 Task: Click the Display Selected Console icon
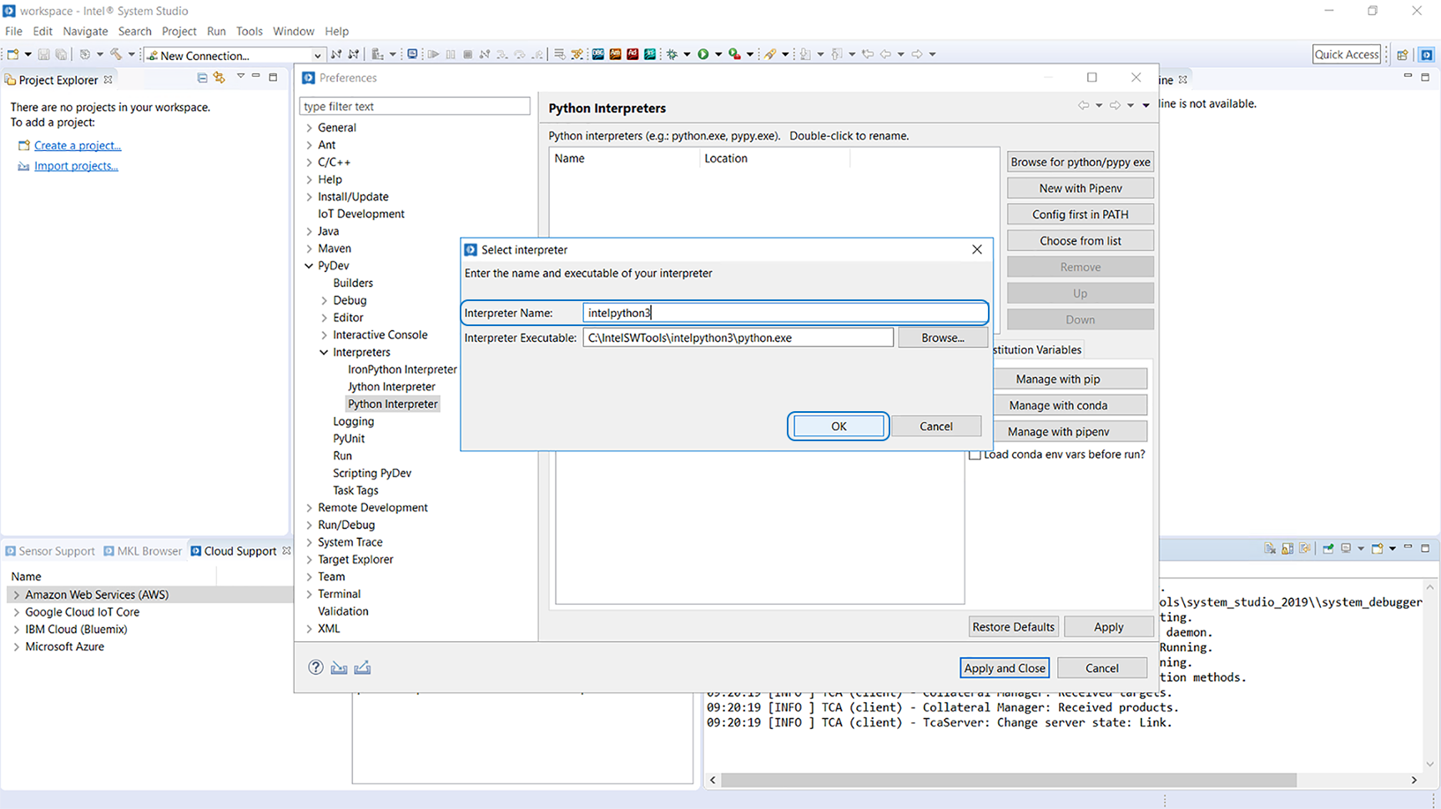1346,549
